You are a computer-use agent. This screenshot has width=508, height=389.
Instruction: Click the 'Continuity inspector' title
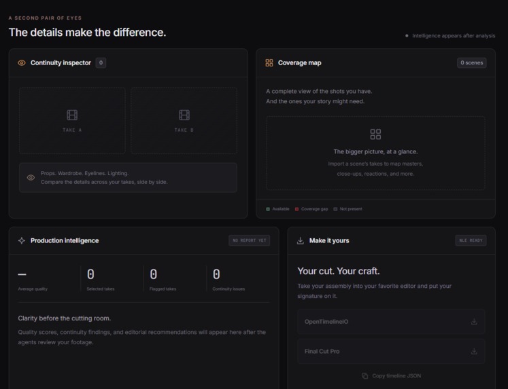tap(61, 62)
